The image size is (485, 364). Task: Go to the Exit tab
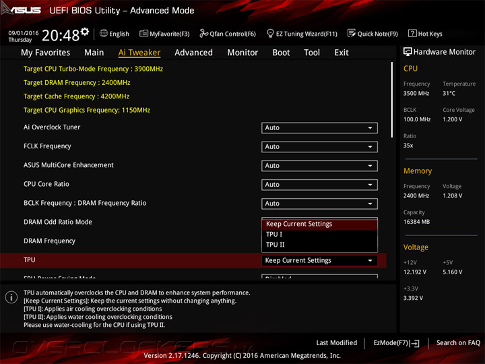pos(341,53)
